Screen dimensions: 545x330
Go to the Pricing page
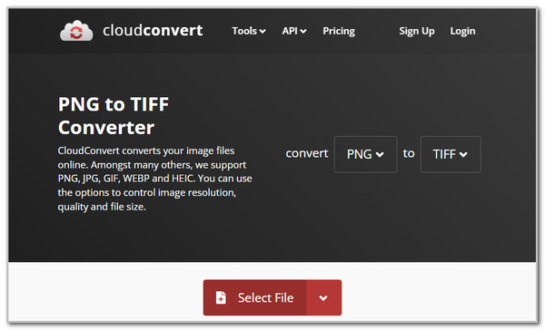[x=339, y=31]
